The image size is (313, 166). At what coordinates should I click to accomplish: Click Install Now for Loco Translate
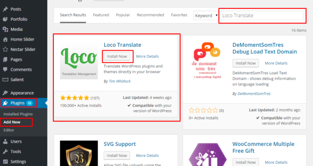click(117, 56)
